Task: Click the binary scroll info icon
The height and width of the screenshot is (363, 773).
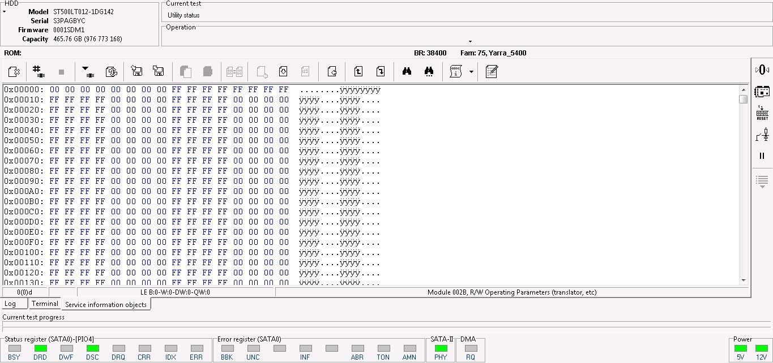Action: tap(456, 72)
